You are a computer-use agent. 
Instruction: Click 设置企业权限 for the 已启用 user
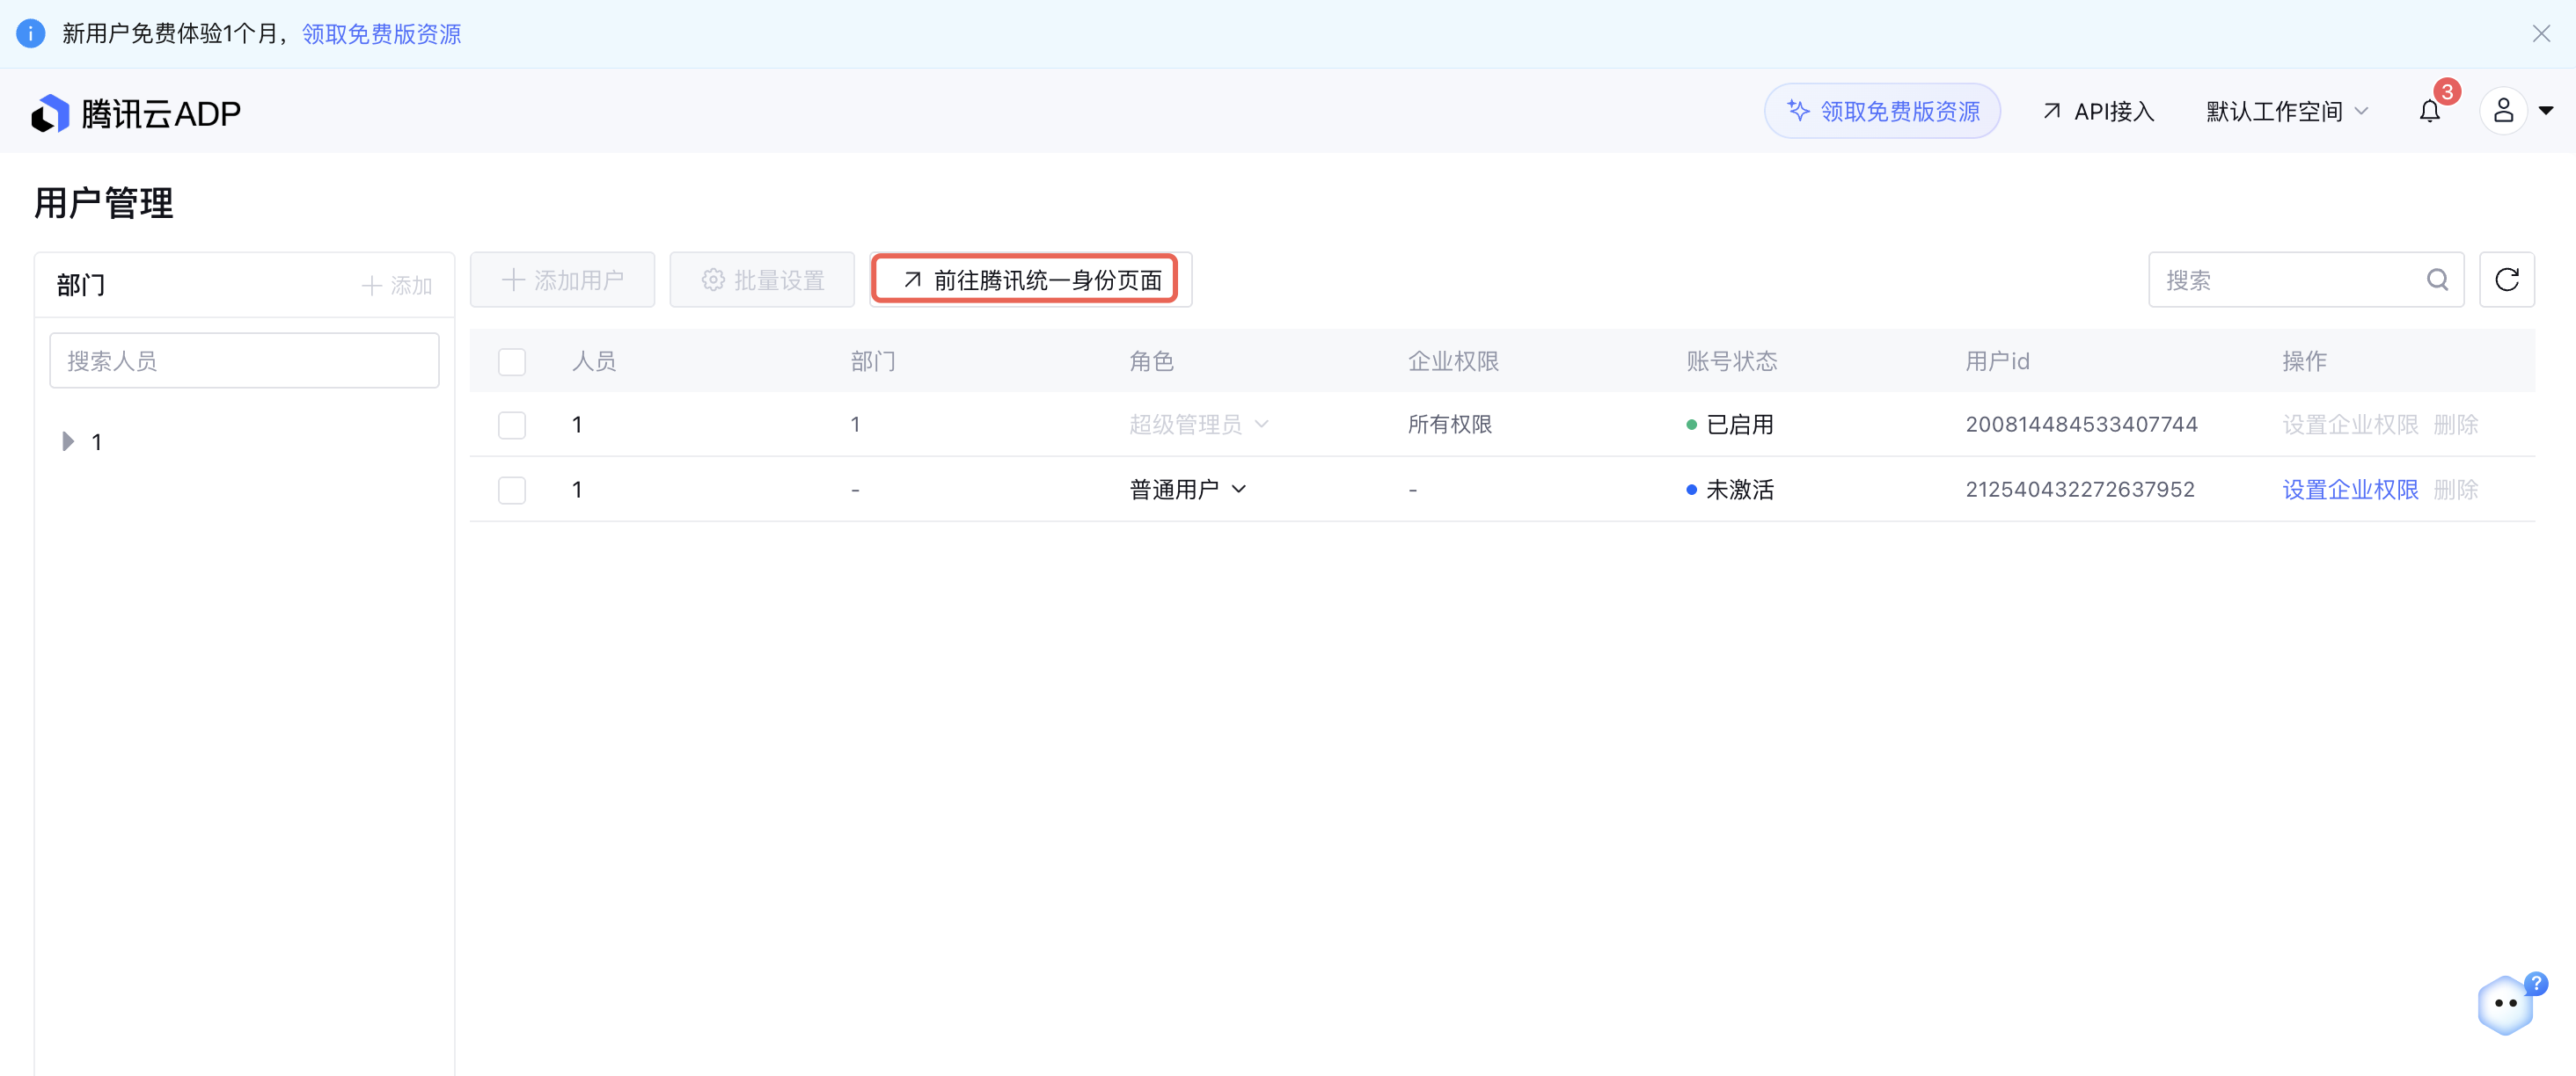click(2350, 425)
